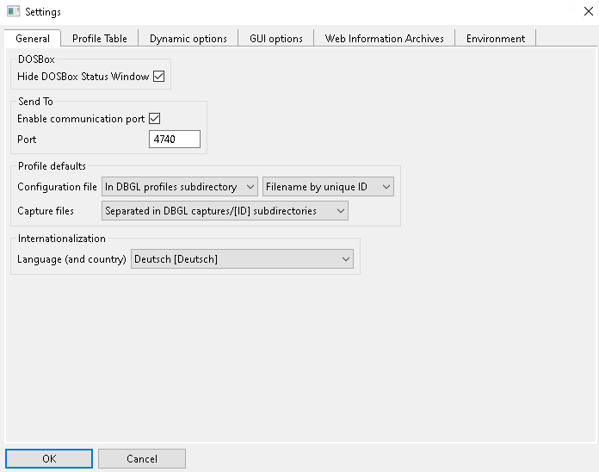Expand the Capture files location dropdown
Screen dimensions: 599x472
[225, 210]
